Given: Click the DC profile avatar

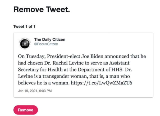Looking at the screenshot, I should click(x=25, y=44).
